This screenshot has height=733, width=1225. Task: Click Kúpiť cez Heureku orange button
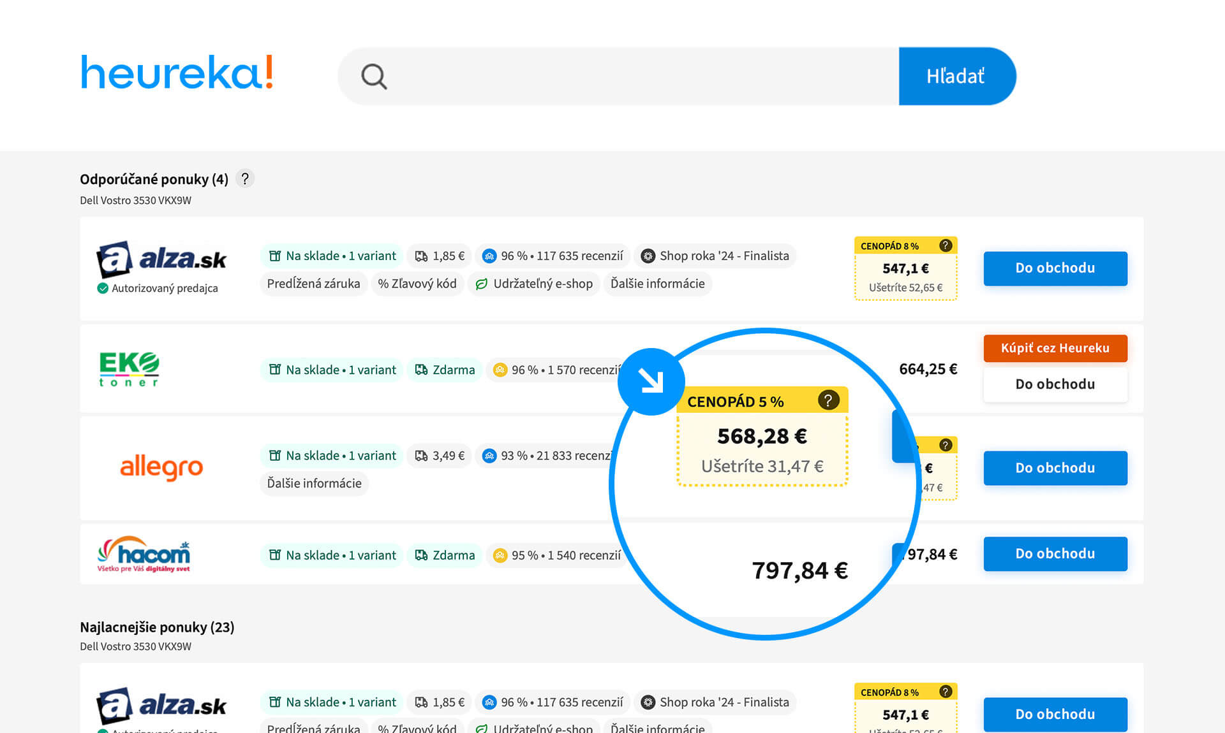point(1055,348)
